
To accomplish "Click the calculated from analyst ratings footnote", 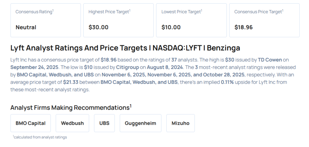I will coord(40,137).
